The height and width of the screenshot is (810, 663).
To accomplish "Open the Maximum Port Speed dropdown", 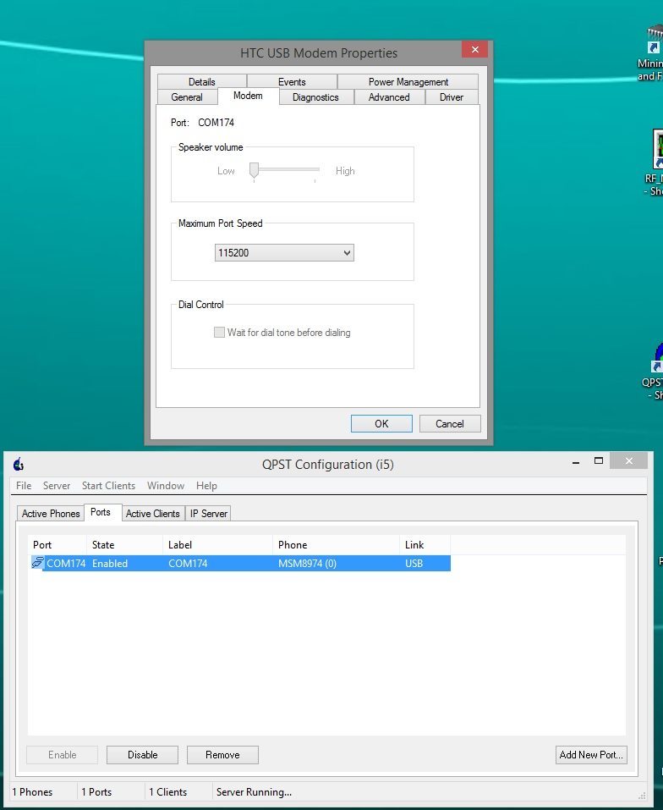I will [284, 253].
